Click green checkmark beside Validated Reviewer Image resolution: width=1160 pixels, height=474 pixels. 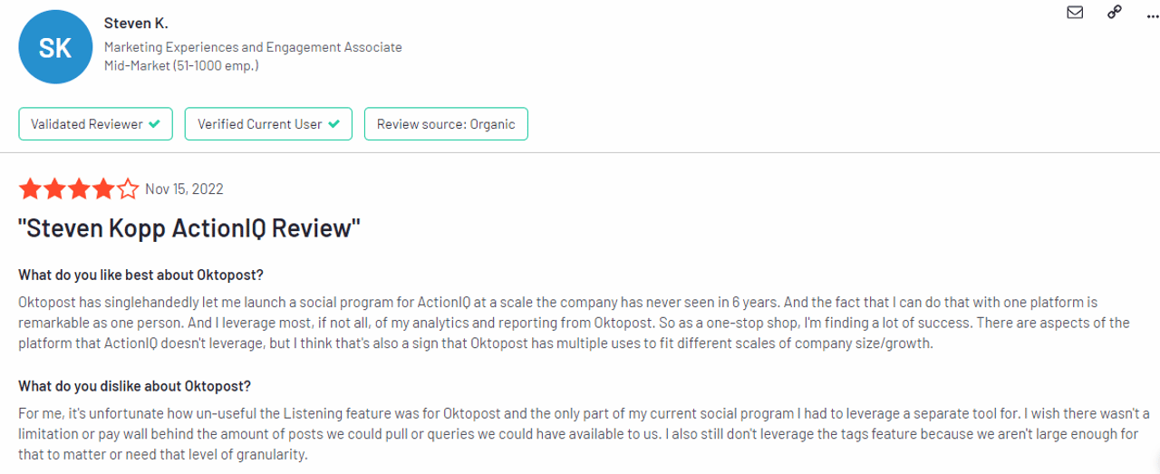(x=155, y=124)
